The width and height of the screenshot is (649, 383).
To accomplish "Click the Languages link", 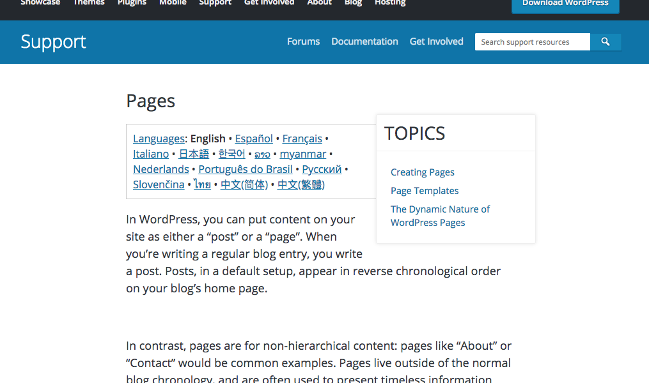I will tap(159, 139).
